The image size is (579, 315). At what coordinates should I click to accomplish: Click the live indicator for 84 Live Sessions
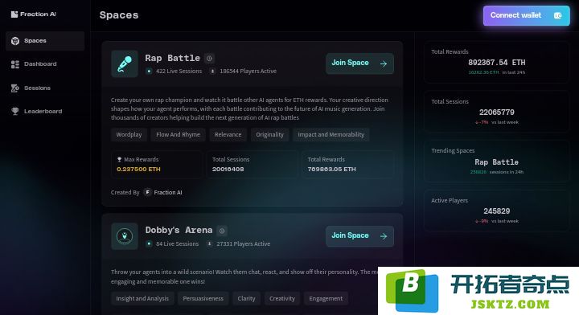coord(149,243)
